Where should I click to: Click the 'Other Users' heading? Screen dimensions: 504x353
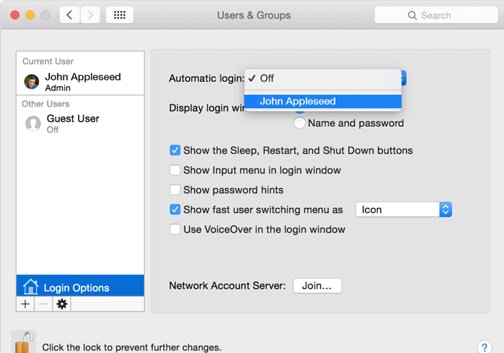[x=46, y=104]
